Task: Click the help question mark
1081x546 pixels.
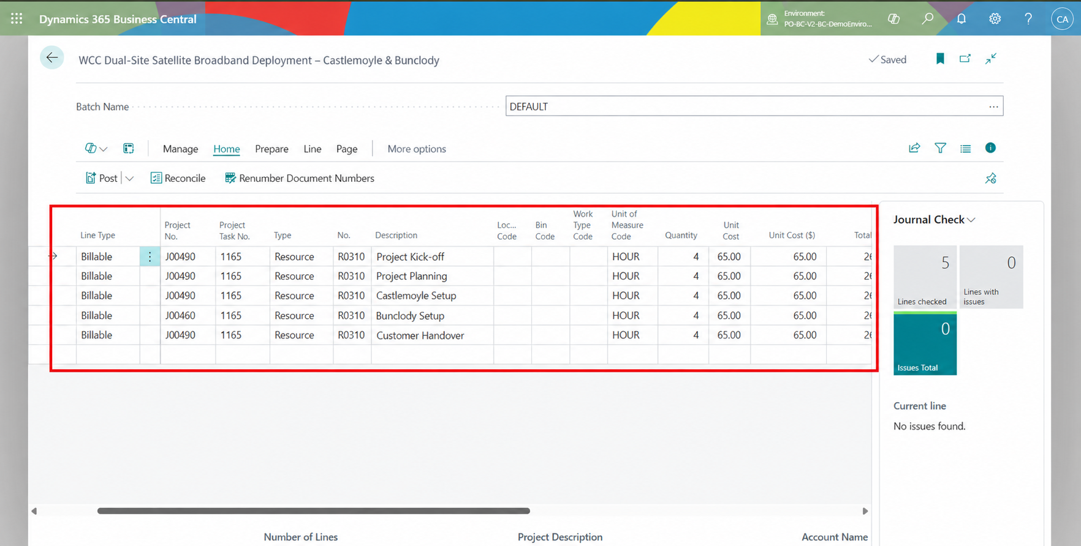Action: point(1028,19)
